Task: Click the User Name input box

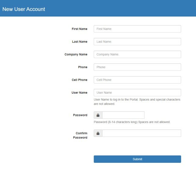Action: [137, 93]
